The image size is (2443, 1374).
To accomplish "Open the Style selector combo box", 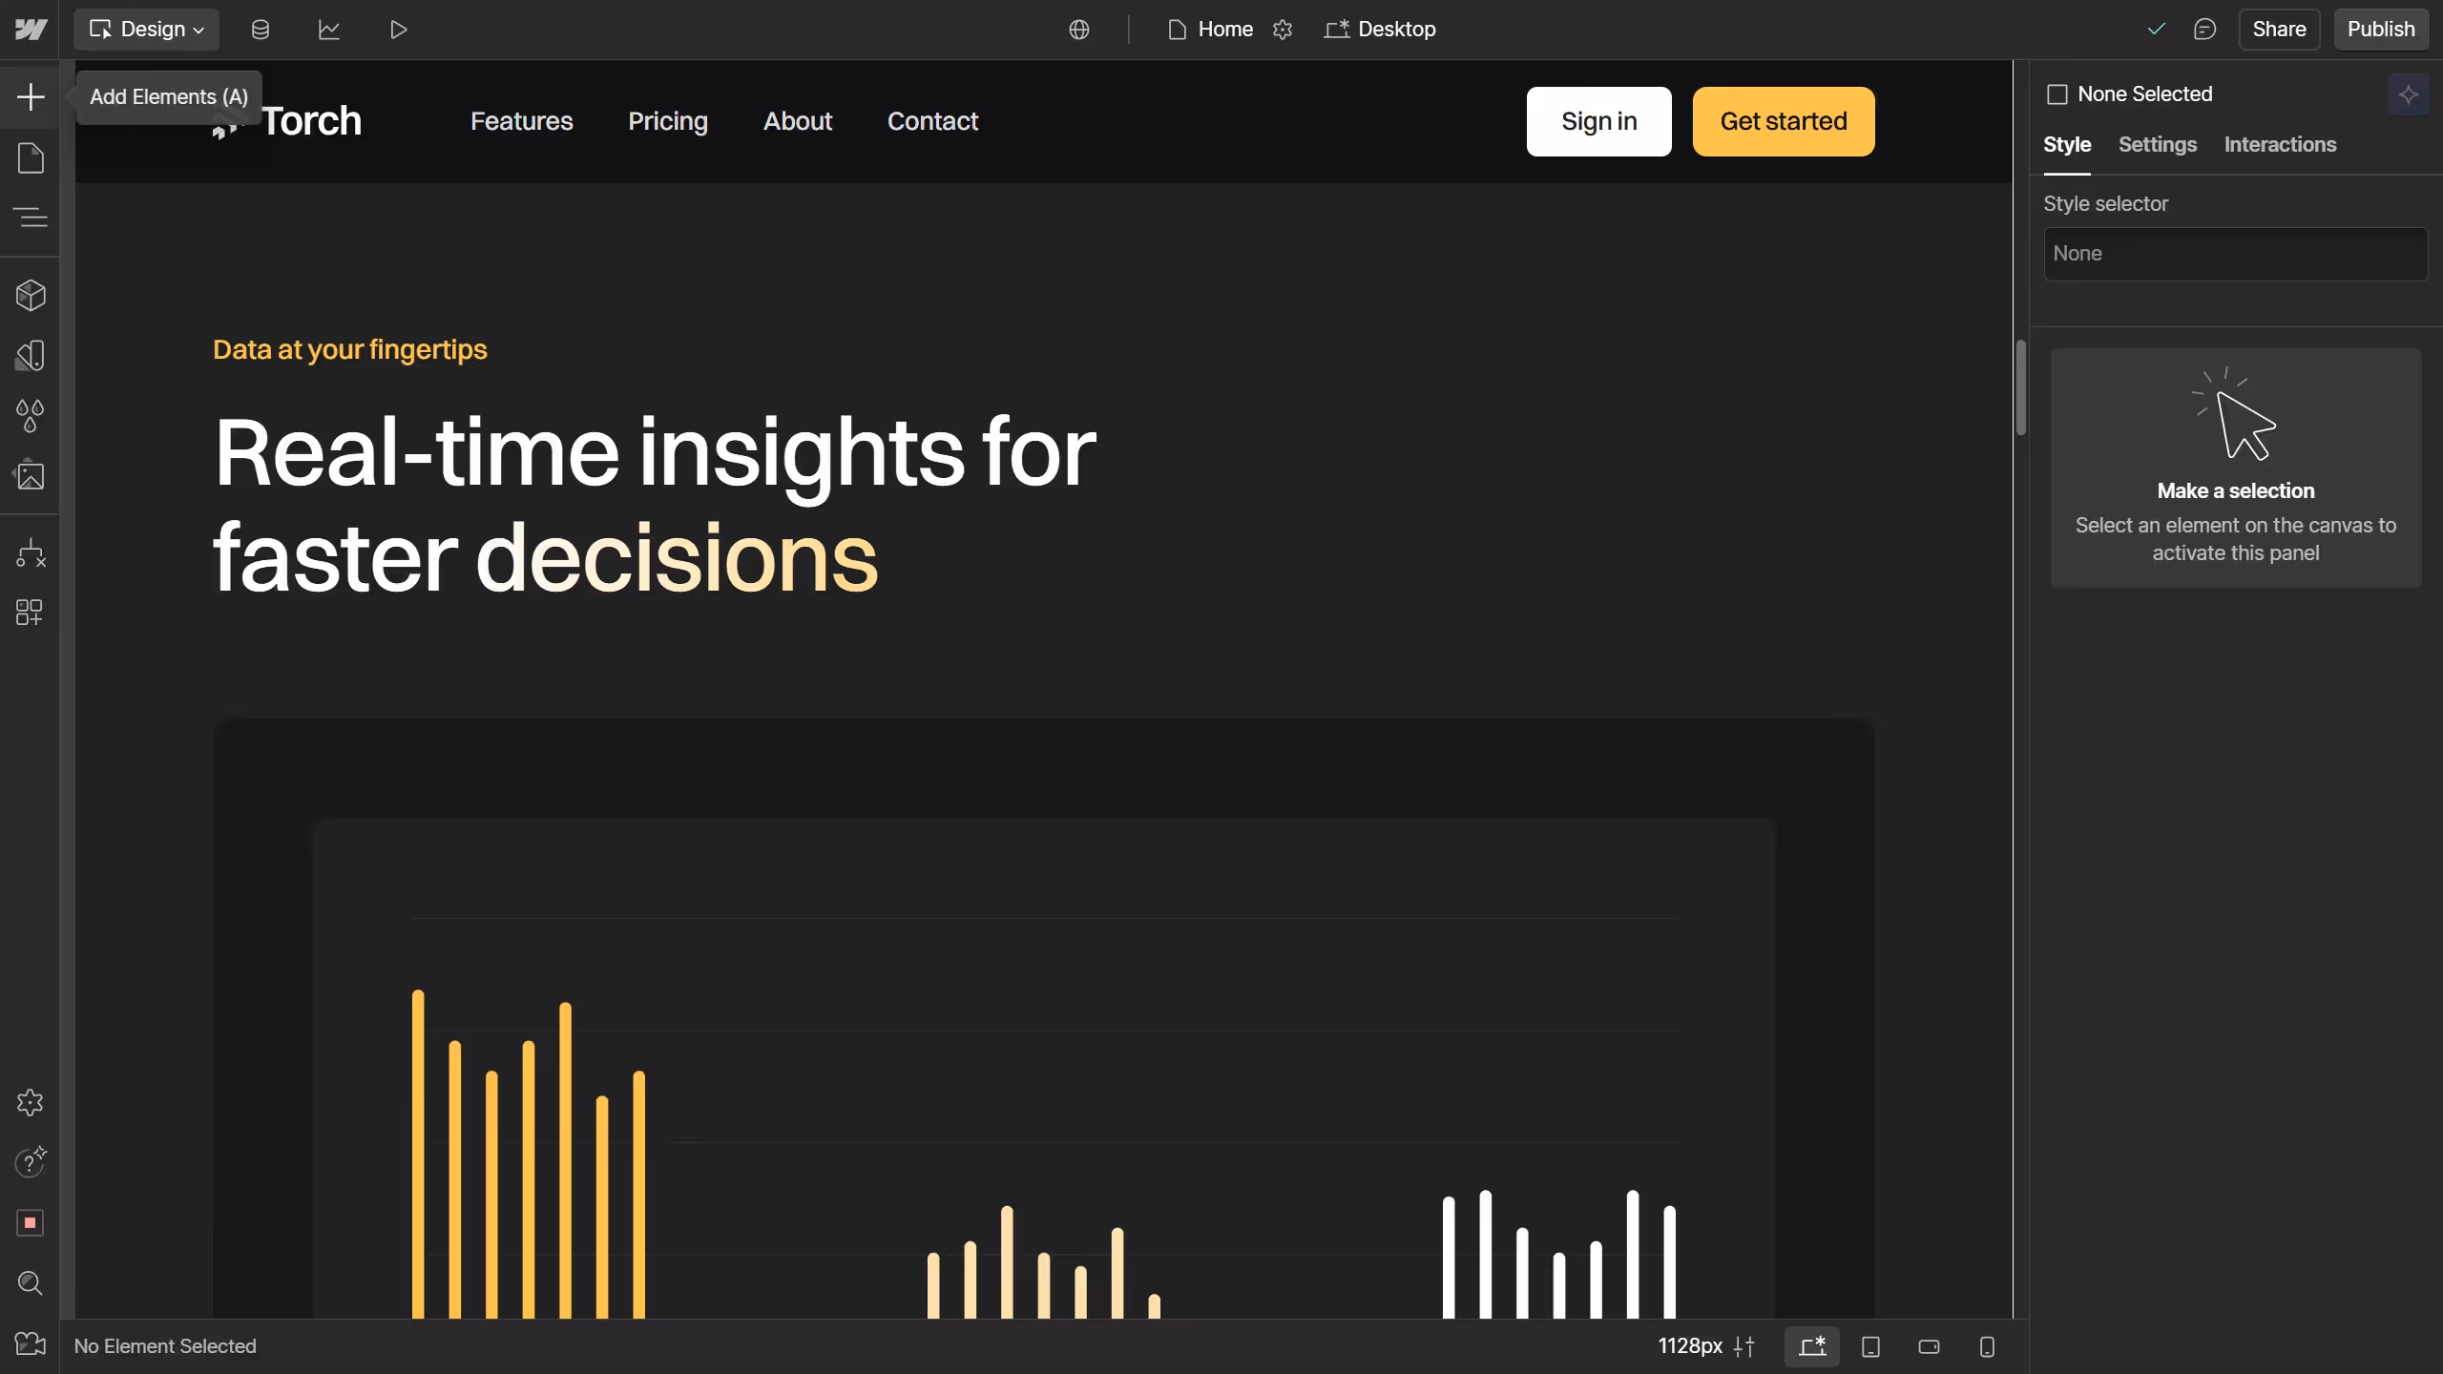I will pos(2235,253).
